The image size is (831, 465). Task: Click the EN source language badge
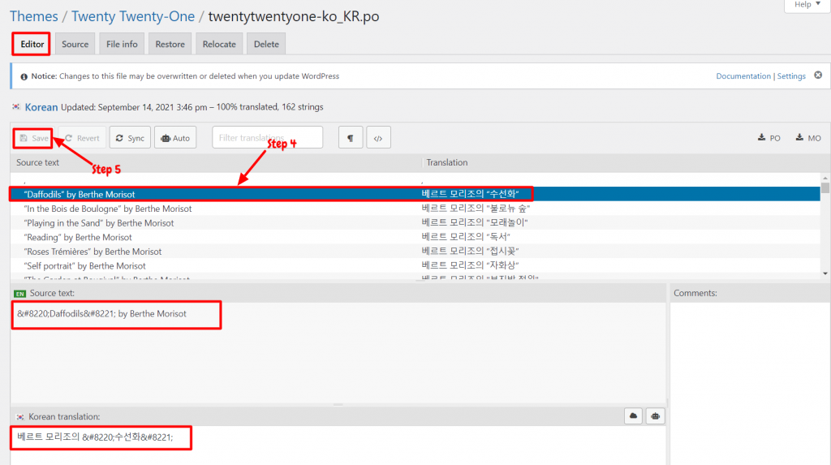(x=20, y=293)
